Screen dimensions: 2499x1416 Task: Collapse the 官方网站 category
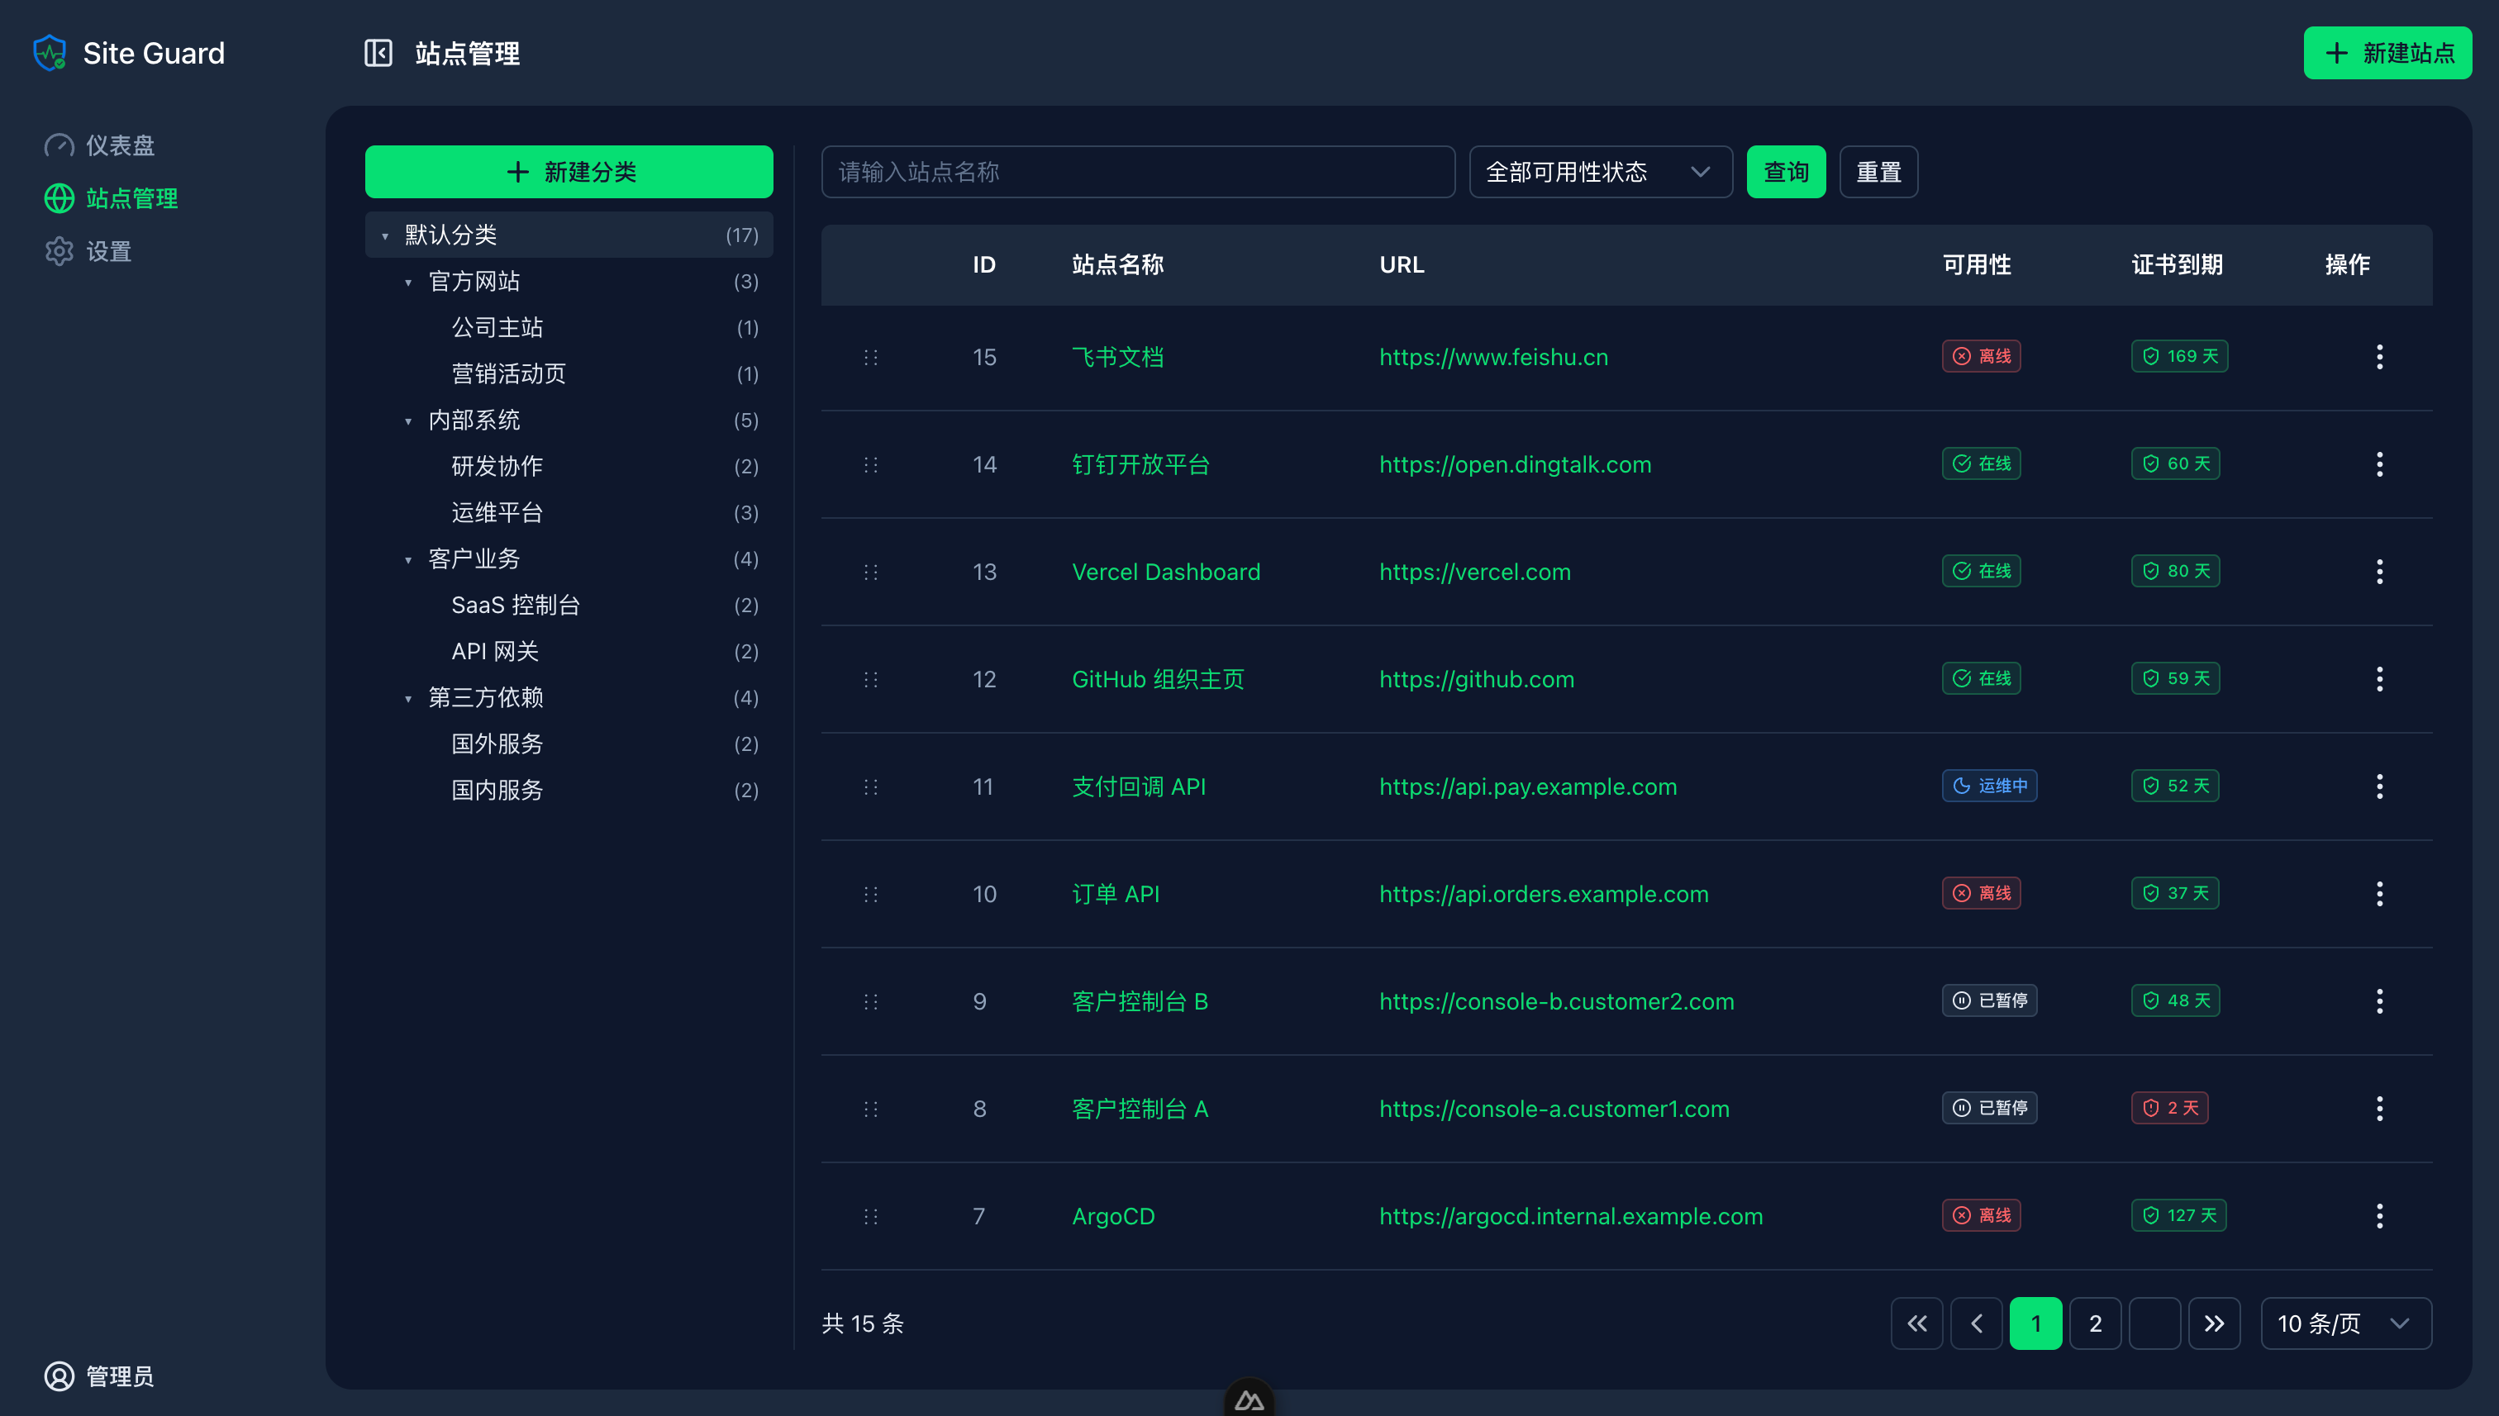(x=408, y=282)
